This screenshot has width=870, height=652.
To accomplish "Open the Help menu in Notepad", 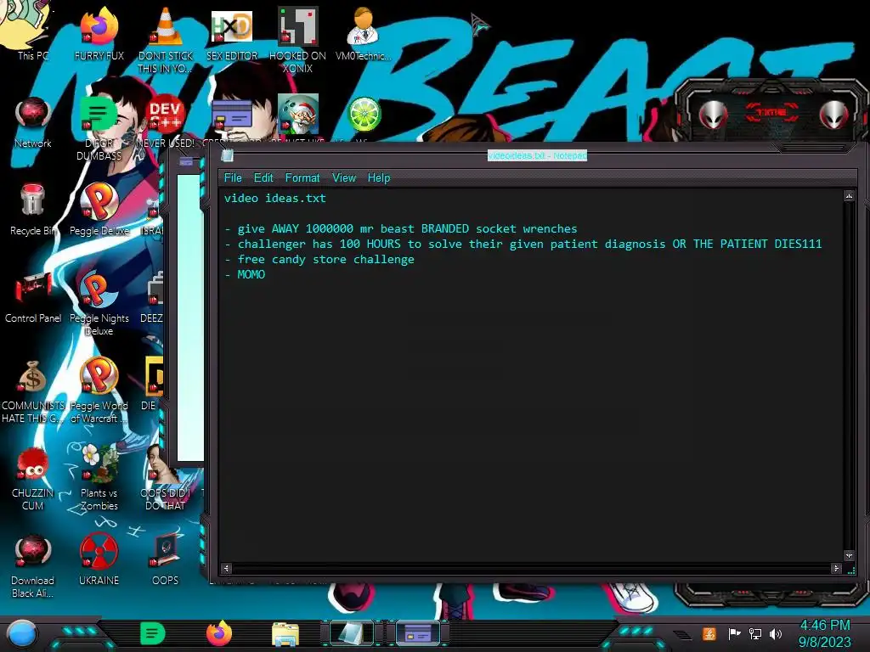I will [x=379, y=178].
